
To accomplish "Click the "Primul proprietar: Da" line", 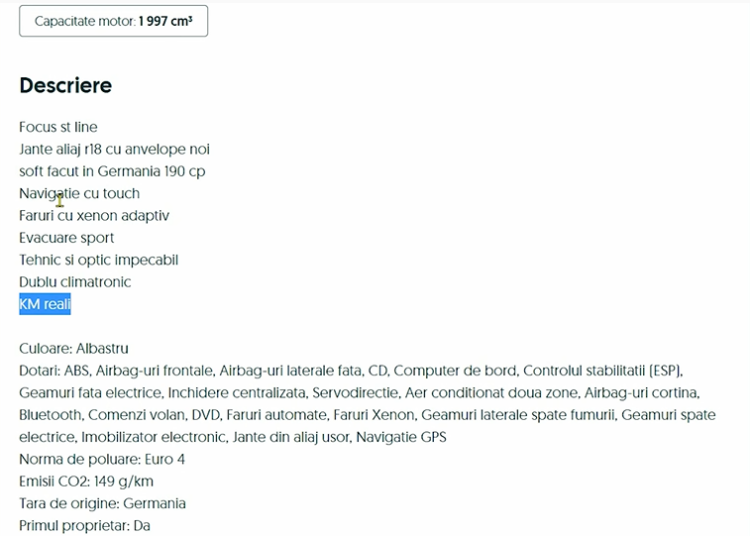I will (84, 525).
